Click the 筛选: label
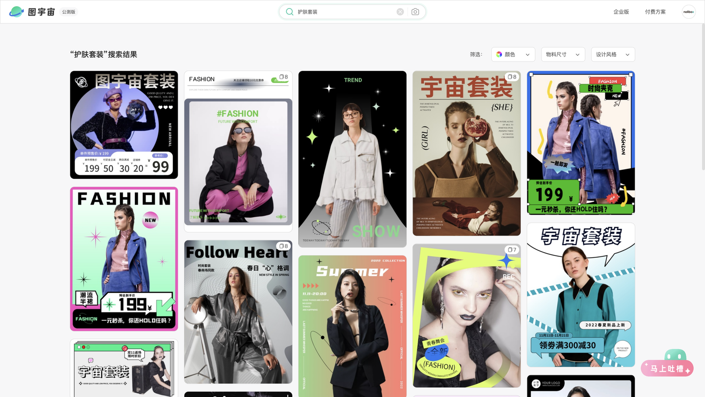705x397 pixels. point(476,55)
